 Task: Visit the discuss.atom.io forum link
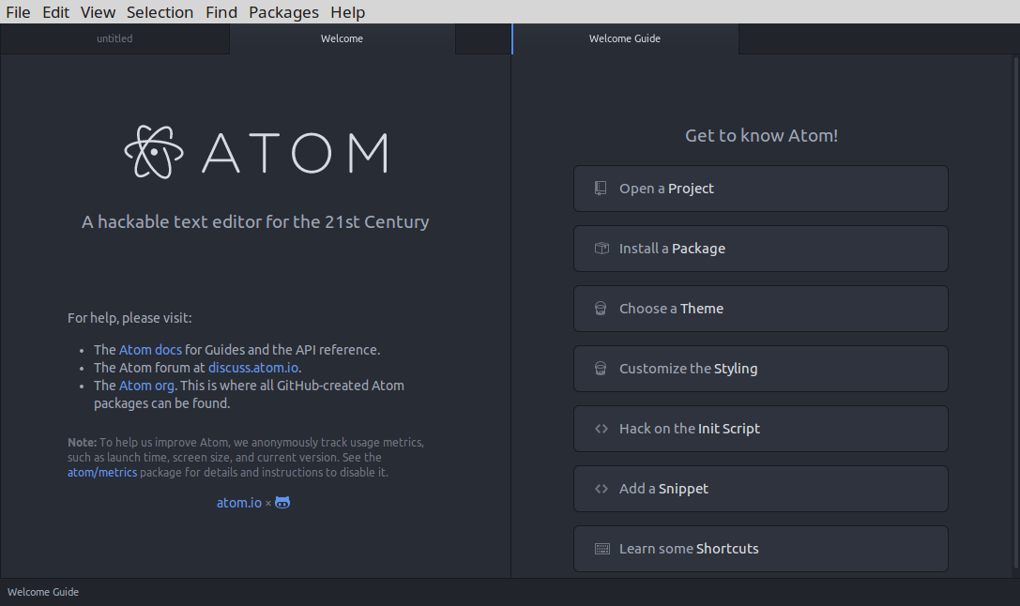click(252, 368)
